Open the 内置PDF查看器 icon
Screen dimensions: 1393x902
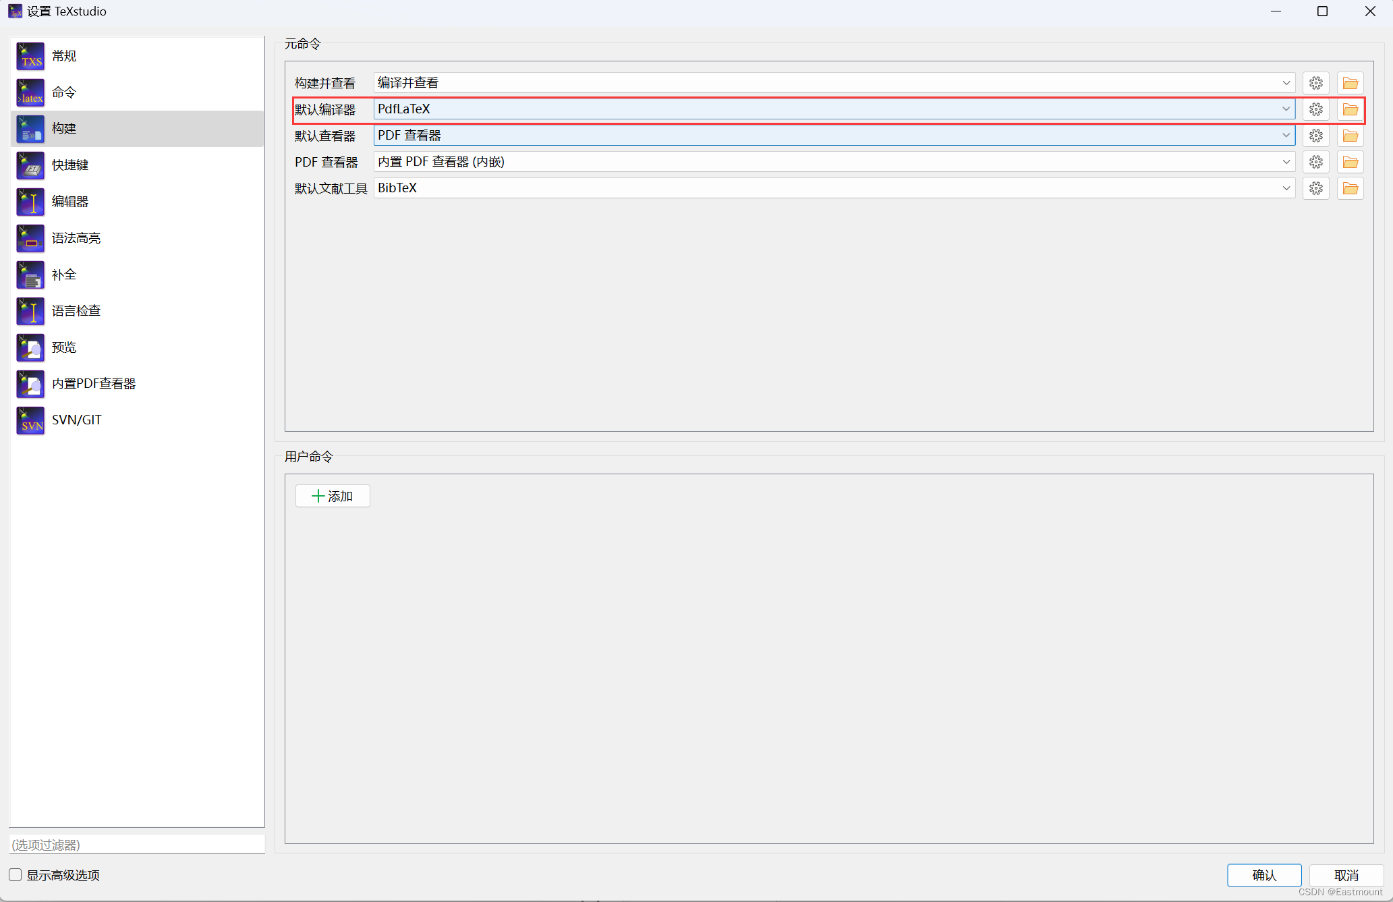tap(30, 384)
